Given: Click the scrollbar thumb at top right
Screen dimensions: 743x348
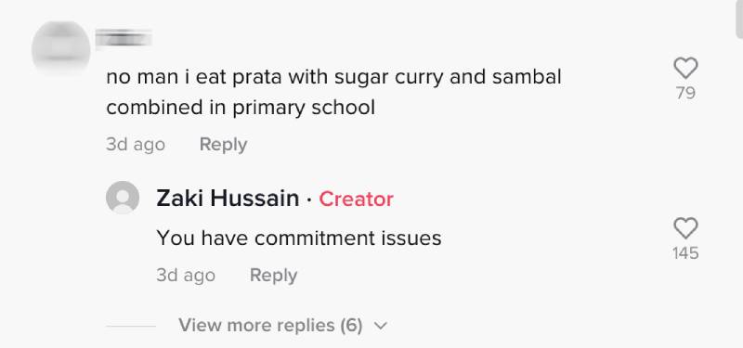Looking at the screenshot, I should [x=739, y=19].
